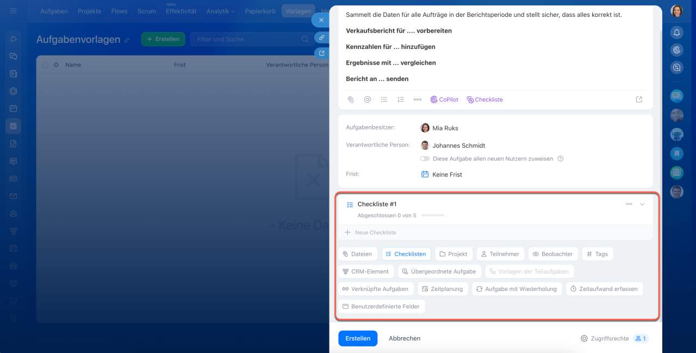The width and height of the screenshot is (696, 353).
Task: Open more editor options (three dots)
Action: [418, 100]
